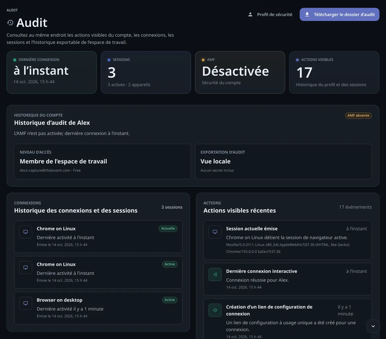Click monitor icon of Actuelle Chrome on Linux session
Screen dimensions: 386x339
(x=26, y=232)
